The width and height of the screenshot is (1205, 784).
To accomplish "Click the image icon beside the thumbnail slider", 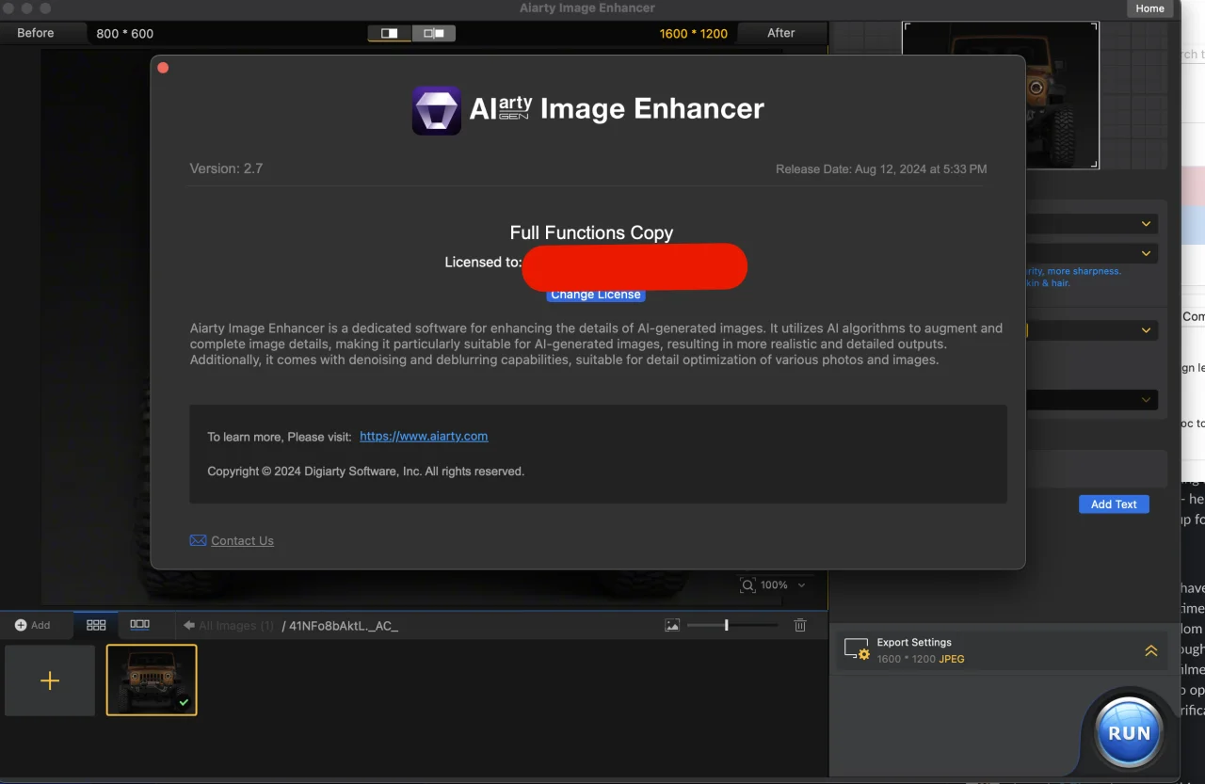I will (672, 625).
